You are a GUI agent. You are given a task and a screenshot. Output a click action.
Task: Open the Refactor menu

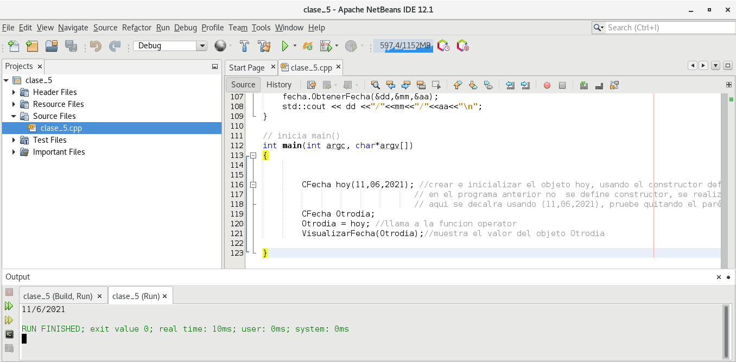(x=137, y=28)
